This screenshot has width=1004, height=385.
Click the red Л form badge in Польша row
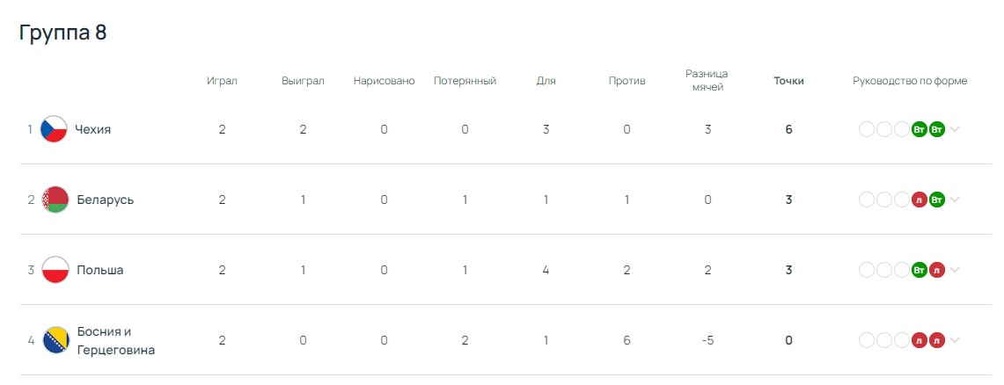(937, 270)
